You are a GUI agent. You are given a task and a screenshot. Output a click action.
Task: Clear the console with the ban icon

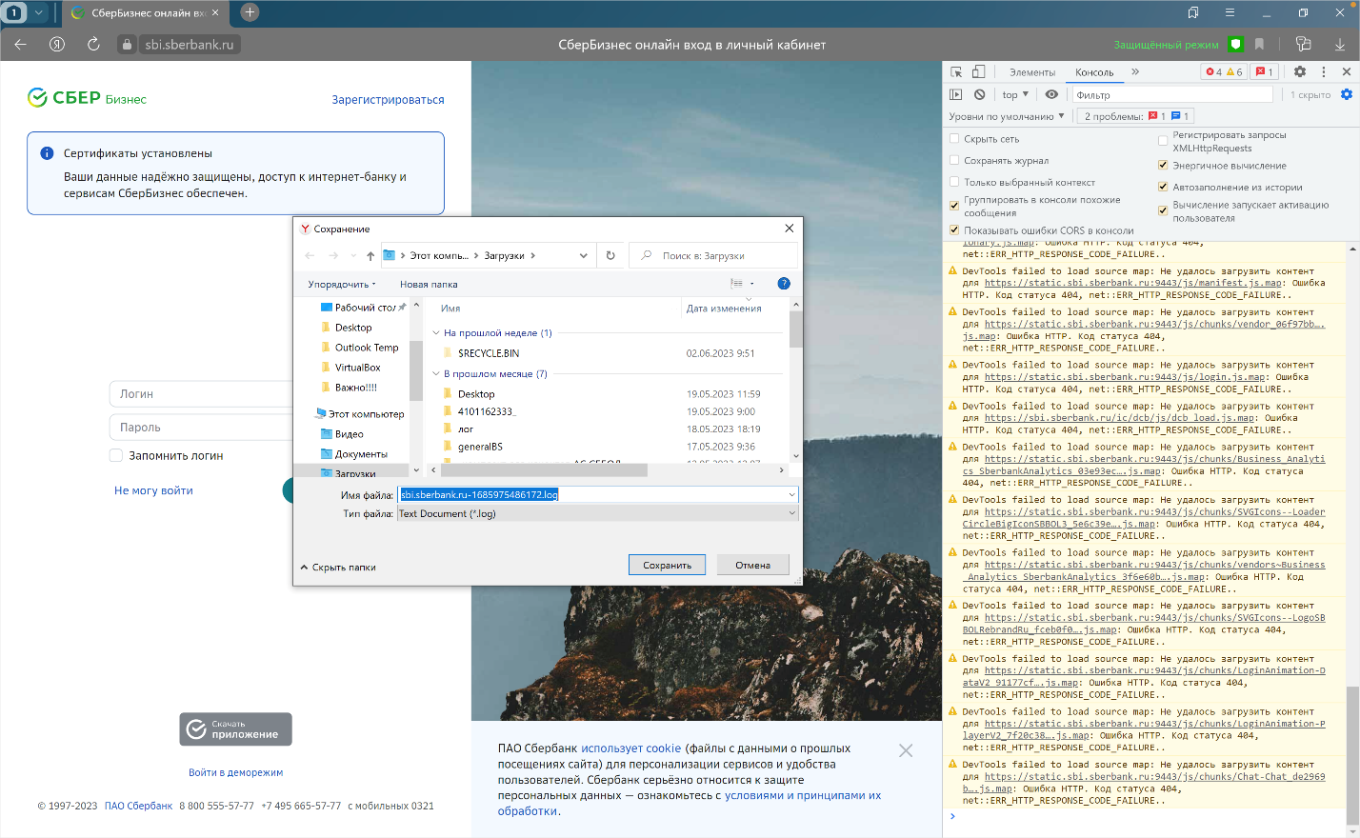click(979, 94)
